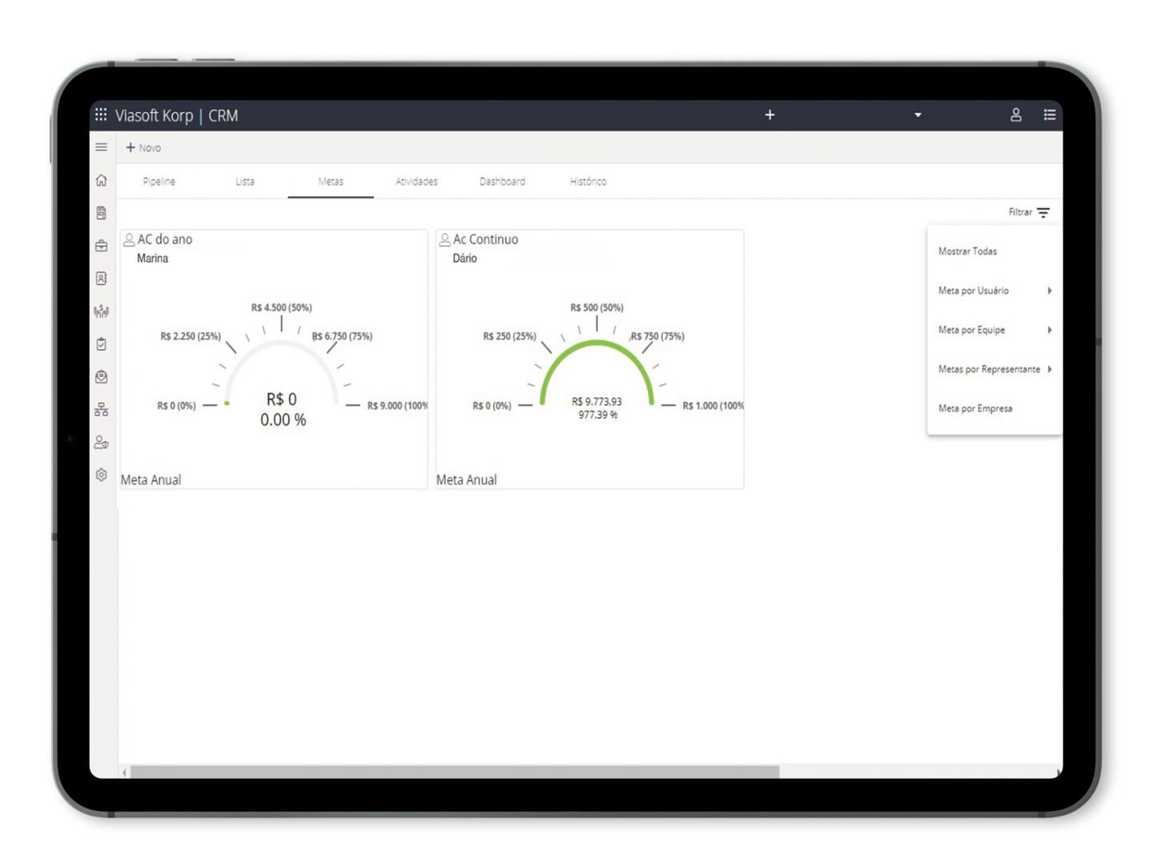Open the list menu icon in header
Screen dimensions: 1153x859
(x=1050, y=115)
